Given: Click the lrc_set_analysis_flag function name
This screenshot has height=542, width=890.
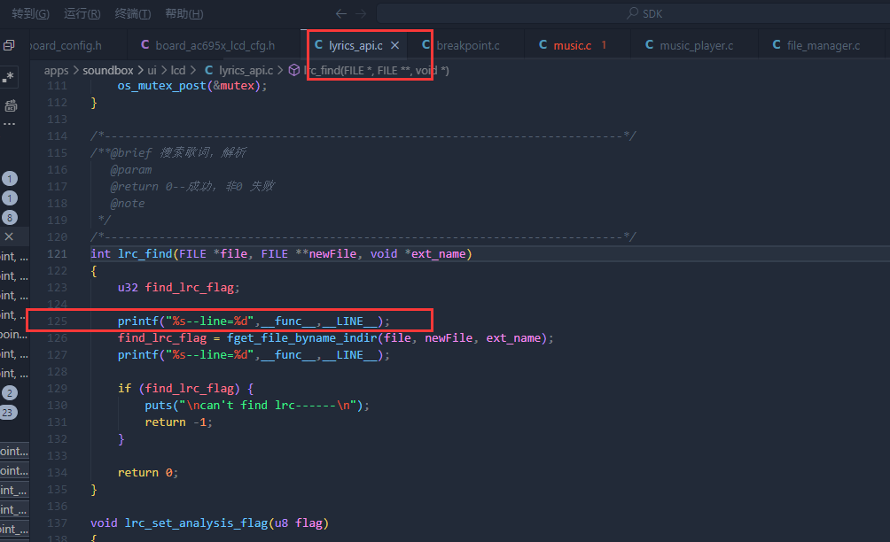Looking at the screenshot, I should (197, 523).
